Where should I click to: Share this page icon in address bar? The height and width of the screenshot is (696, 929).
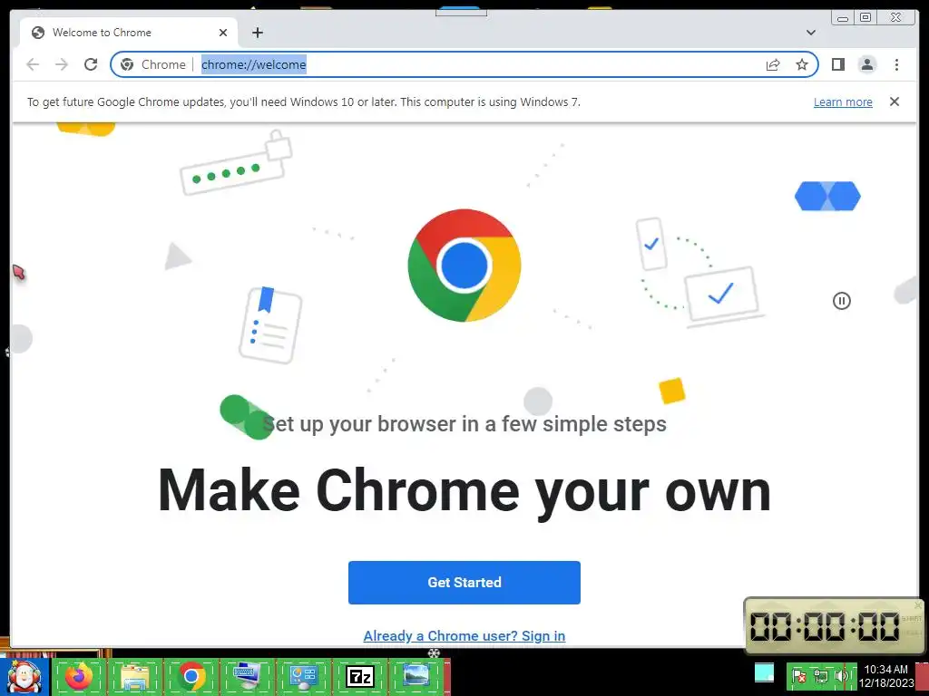point(773,64)
